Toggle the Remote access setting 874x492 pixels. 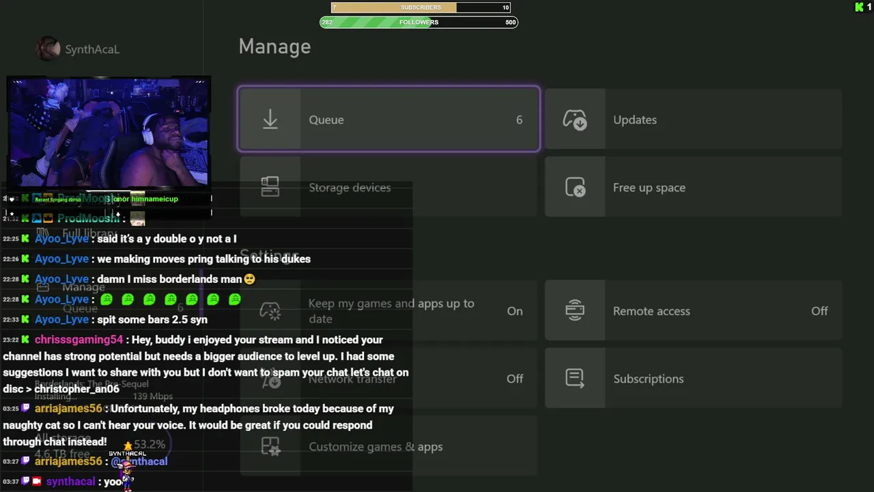coord(693,311)
